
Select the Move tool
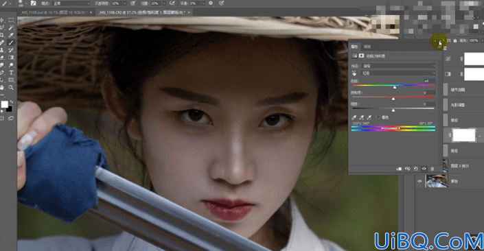point(3,20)
